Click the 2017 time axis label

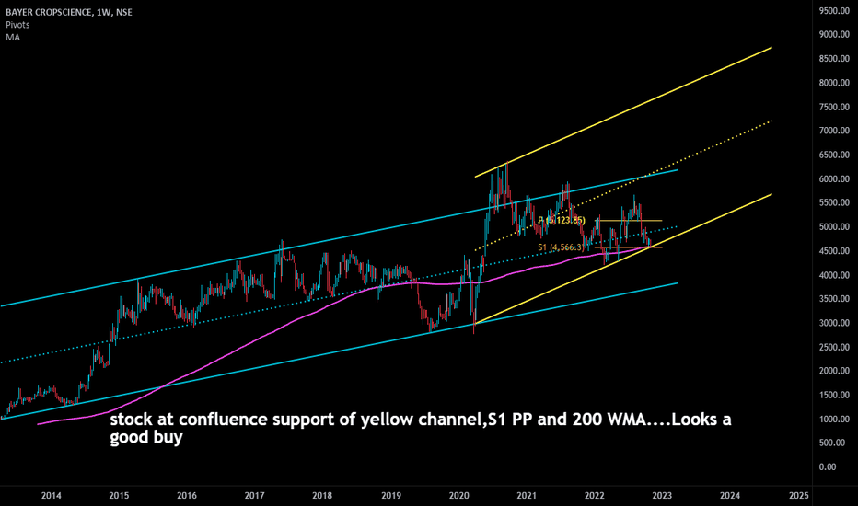(x=254, y=496)
